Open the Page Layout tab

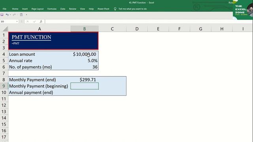[38, 9]
